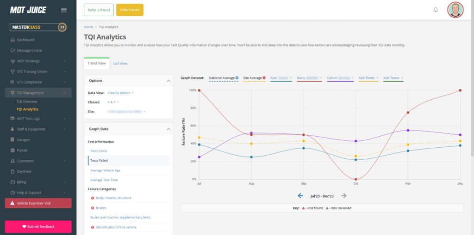The height and width of the screenshot is (235, 474).
Task: Click the user profile avatar
Action: 455,10
